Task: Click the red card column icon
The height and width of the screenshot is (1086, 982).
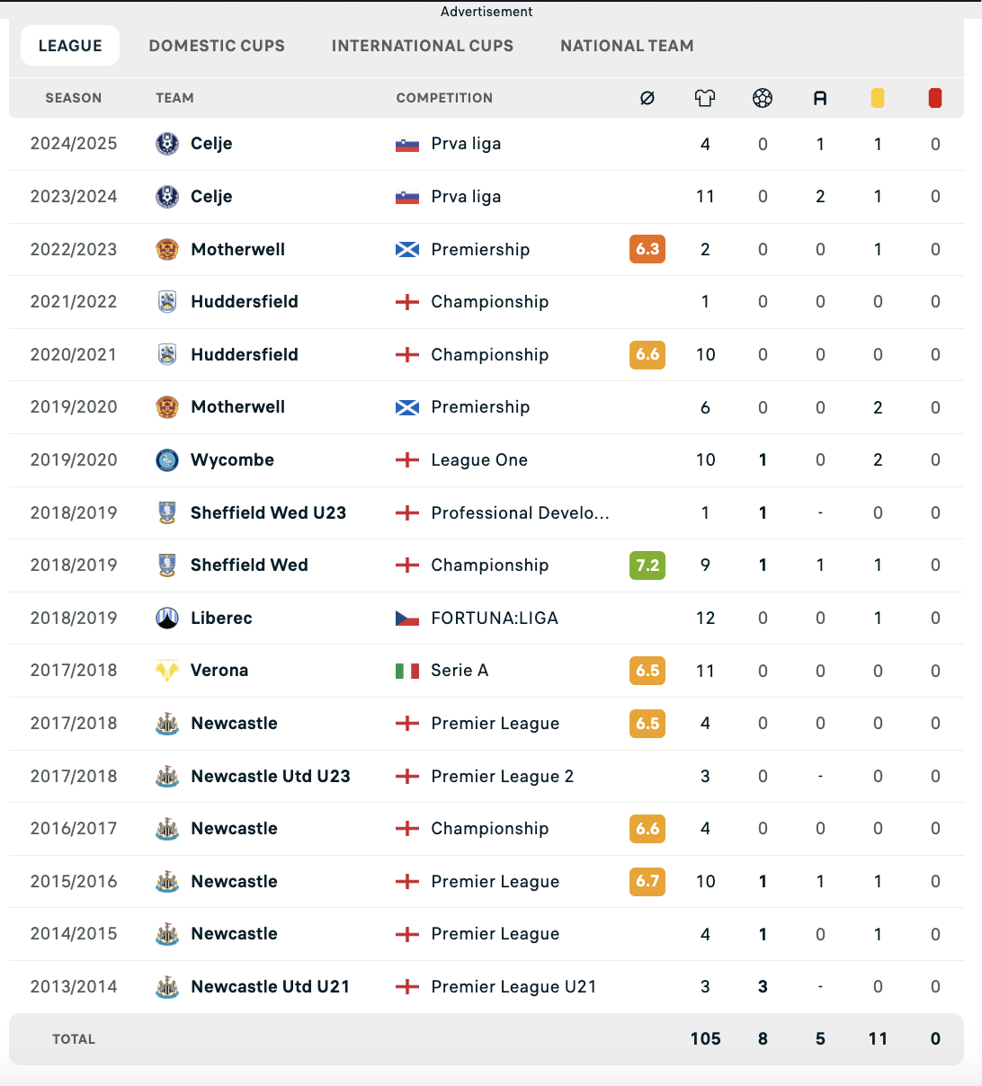Action: click(x=935, y=98)
